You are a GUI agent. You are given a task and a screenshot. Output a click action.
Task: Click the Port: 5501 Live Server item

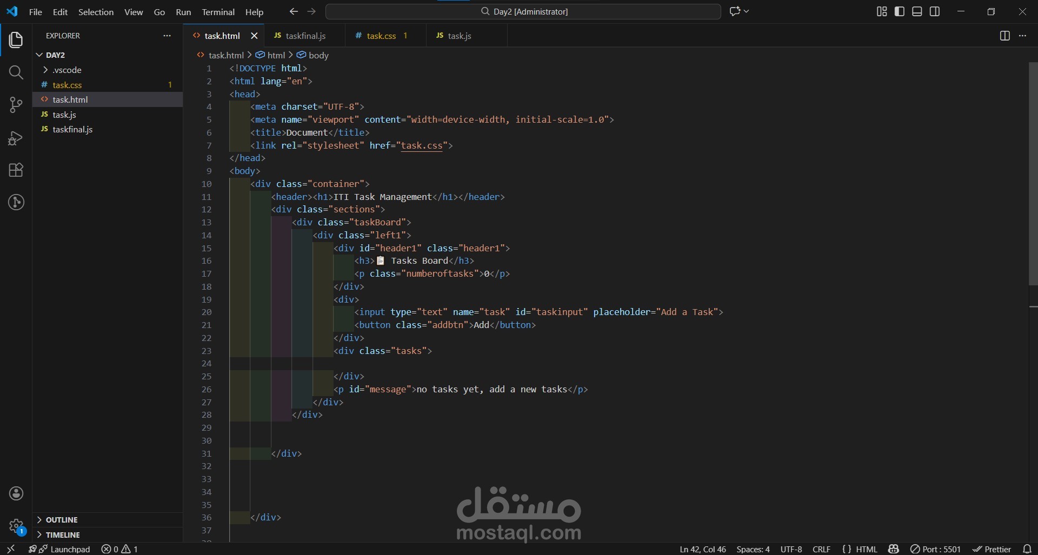935,549
